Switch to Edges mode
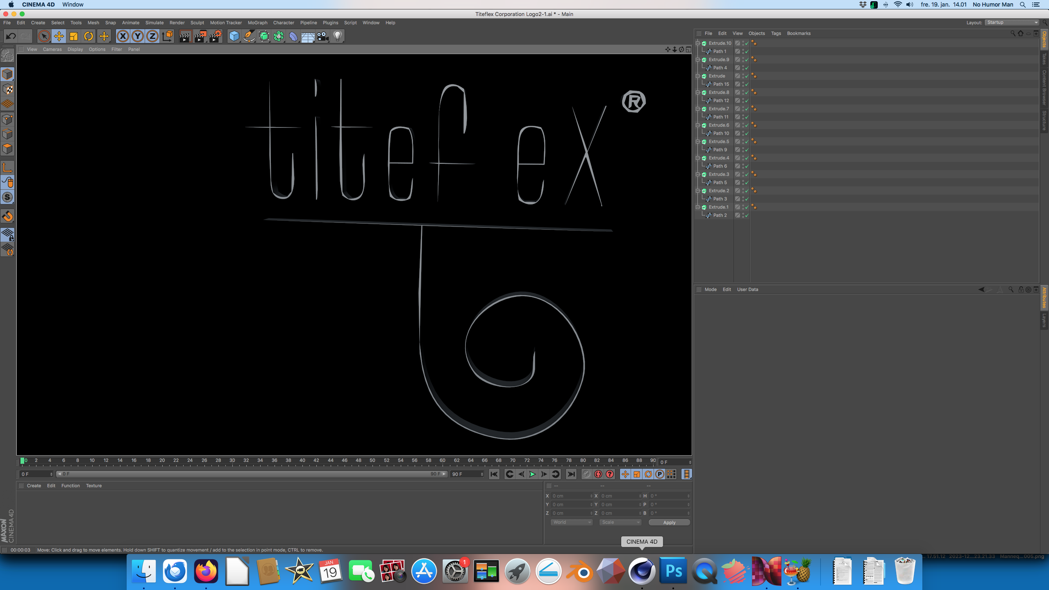This screenshot has width=1049, height=590. click(7, 134)
